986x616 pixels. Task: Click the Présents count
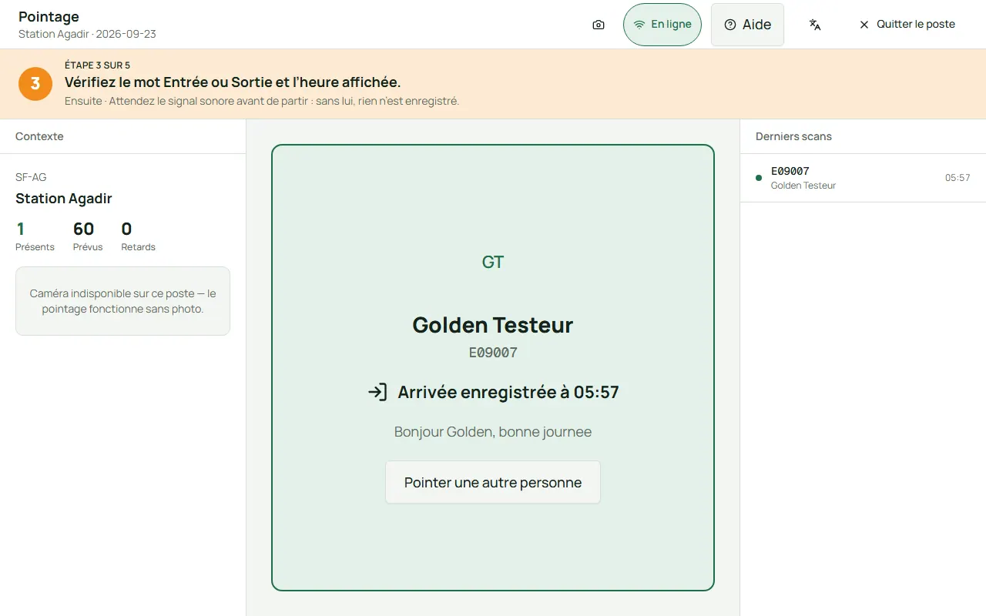coord(35,236)
